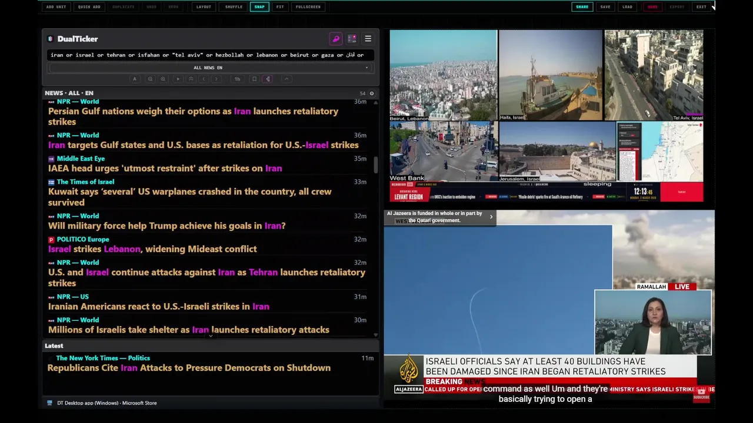
Task: Open 'Israel strikes Lebanon' POLITICO headline
Action: (152, 249)
